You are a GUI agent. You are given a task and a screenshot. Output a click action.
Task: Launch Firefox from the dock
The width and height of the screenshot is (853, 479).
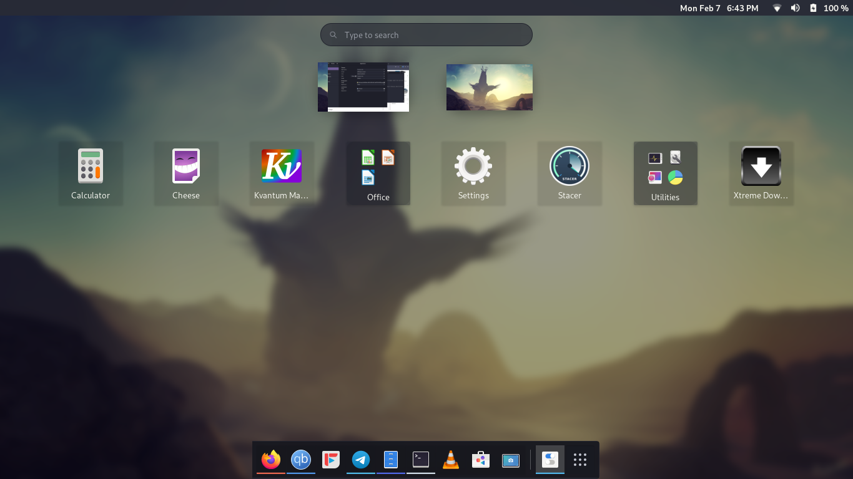[270, 460]
